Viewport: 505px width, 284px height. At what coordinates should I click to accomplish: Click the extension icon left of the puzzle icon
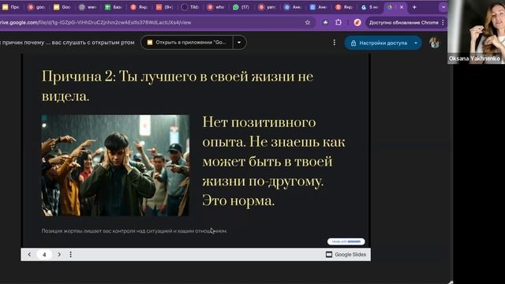coord(325,23)
